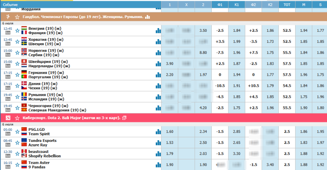Star the entire Dota 2 Bali Major league

pos(17,117)
